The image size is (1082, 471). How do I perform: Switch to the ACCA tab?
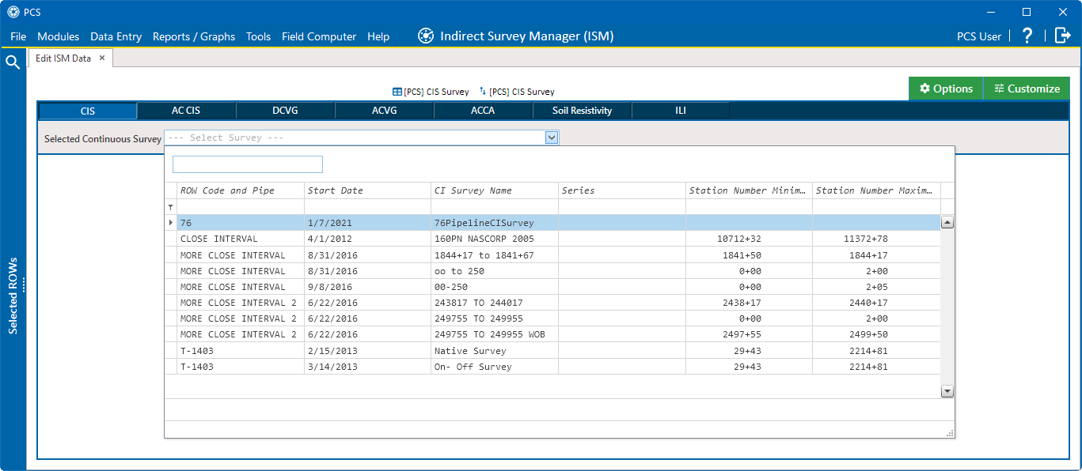click(483, 111)
